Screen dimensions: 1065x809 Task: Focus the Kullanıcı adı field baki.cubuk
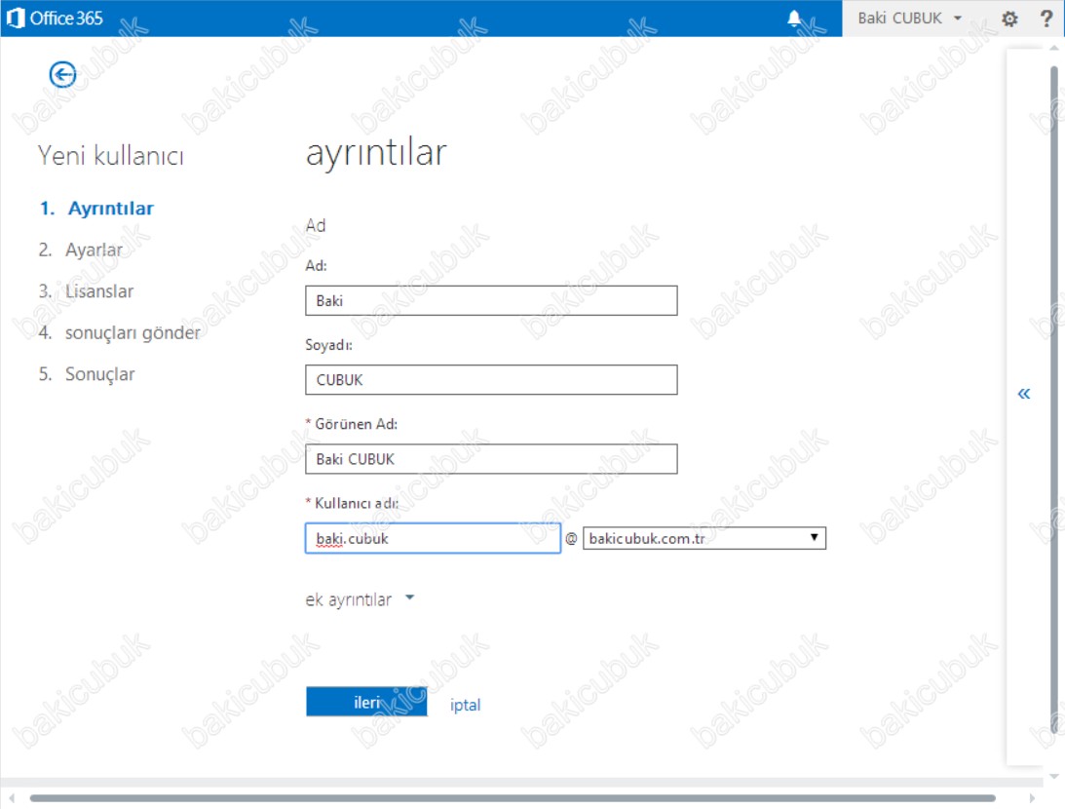(x=433, y=538)
